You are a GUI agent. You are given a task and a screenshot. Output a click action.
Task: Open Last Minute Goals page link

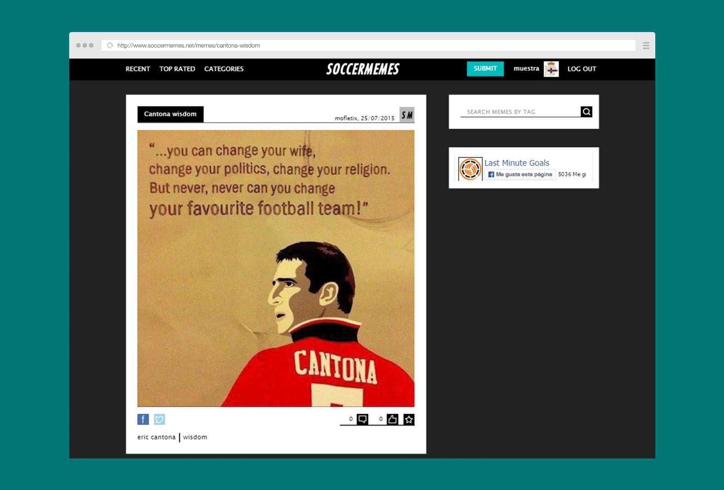click(517, 163)
